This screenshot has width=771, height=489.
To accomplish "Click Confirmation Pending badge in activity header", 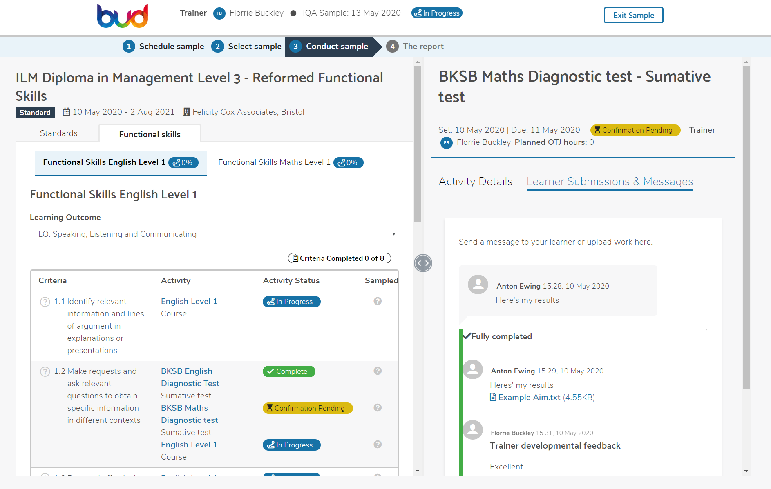I will (635, 130).
